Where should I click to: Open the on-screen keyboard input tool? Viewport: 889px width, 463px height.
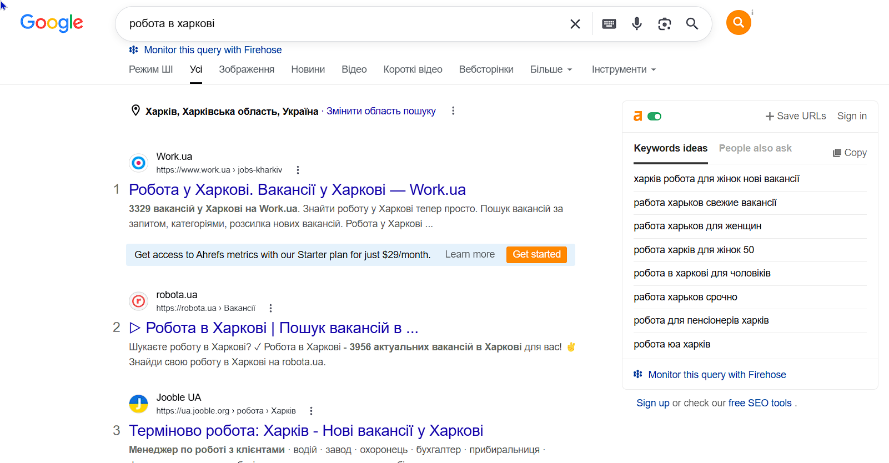pos(609,24)
